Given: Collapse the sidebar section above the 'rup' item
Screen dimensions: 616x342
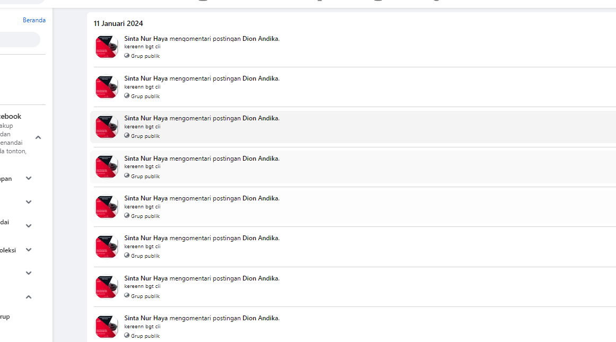Looking at the screenshot, I should point(29,297).
